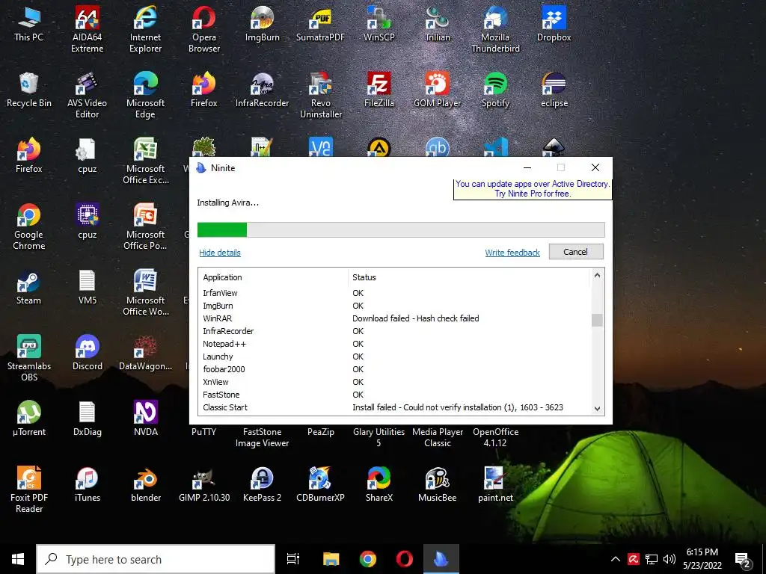Click the blender desktop icon

pos(146,484)
